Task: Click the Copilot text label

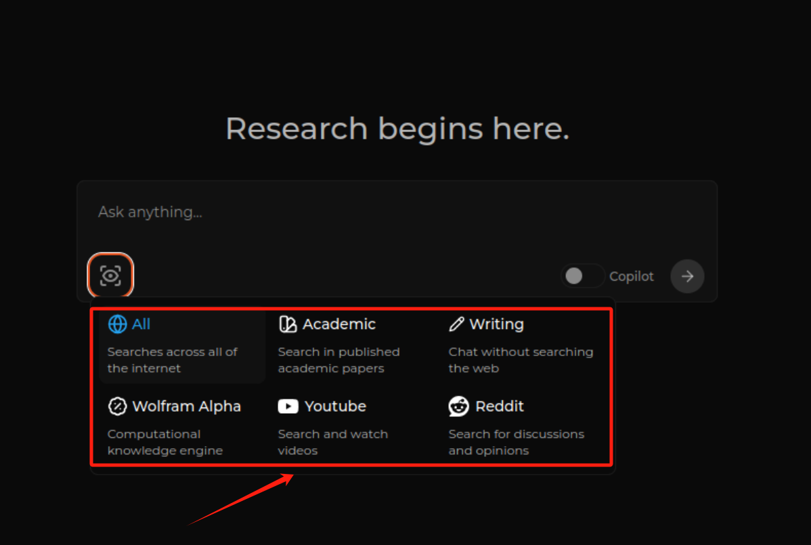Action: (631, 276)
